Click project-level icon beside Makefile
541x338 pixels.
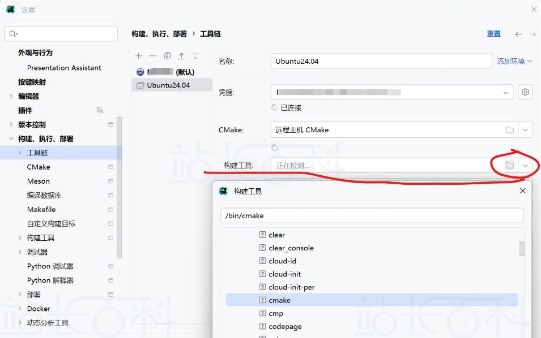coord(111,209)
